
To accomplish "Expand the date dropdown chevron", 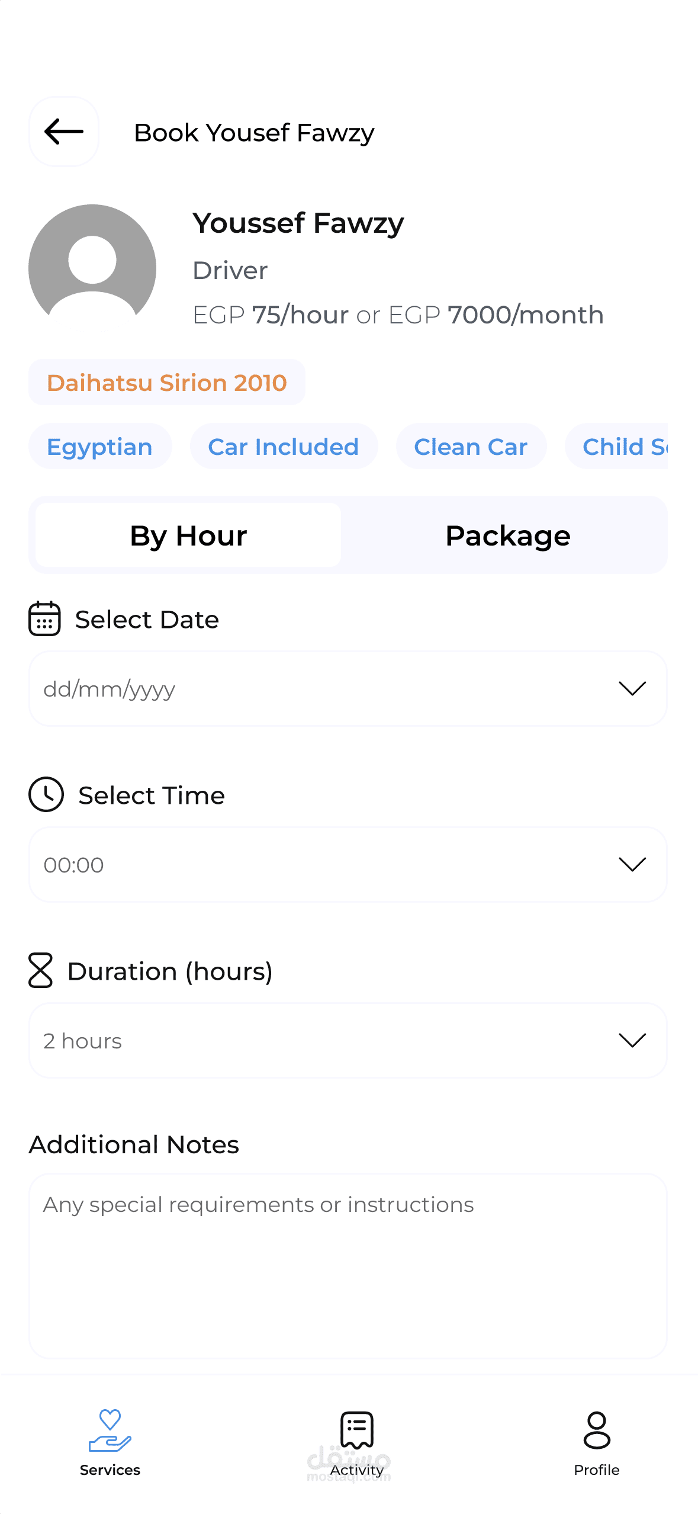I will click(632, 688).
